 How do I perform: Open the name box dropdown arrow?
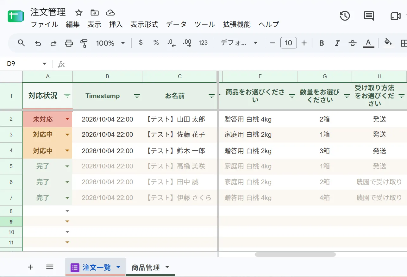coord(44,64)
